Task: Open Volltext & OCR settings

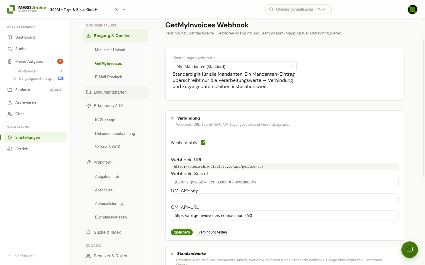Action: click(108, 147)
